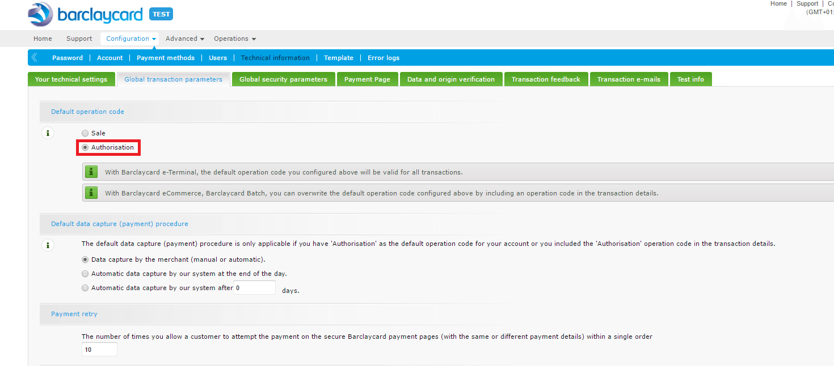Open Home in main navigation bar

[x=43, y=39]
